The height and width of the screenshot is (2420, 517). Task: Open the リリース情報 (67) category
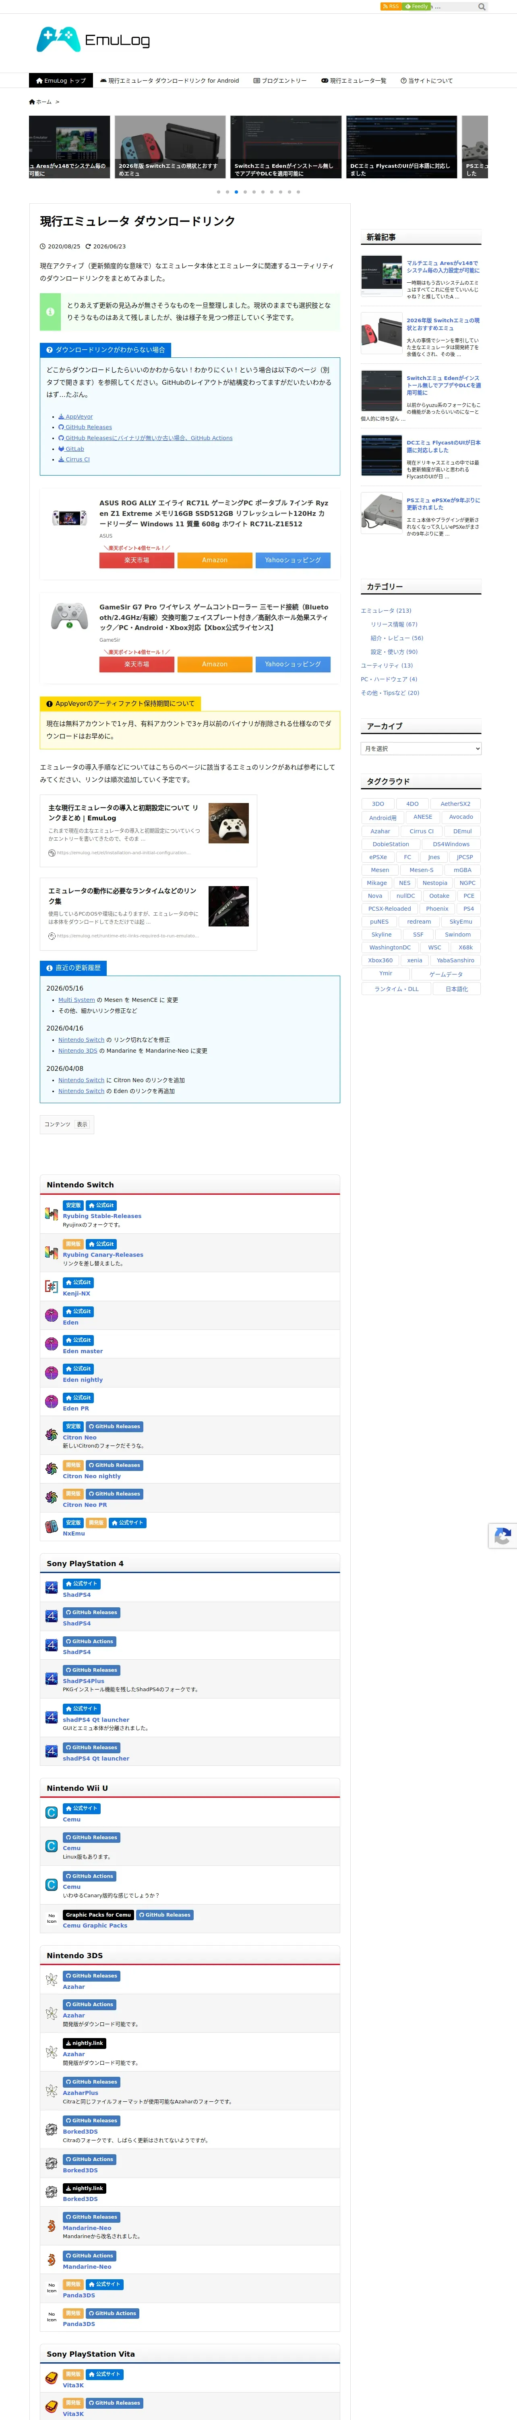click(x=394, y=625)
